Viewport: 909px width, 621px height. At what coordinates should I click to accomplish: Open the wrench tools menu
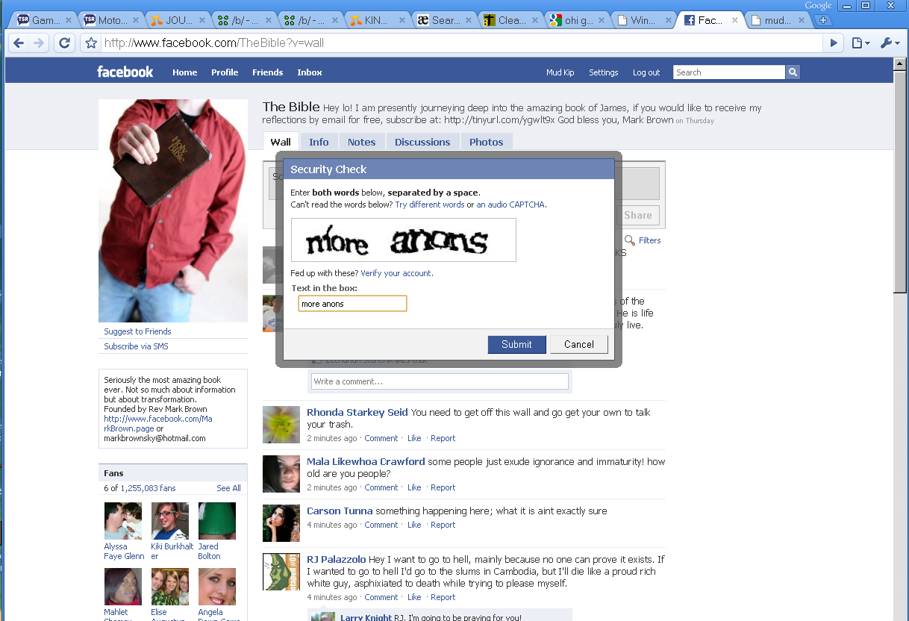[x=890, y=43]
